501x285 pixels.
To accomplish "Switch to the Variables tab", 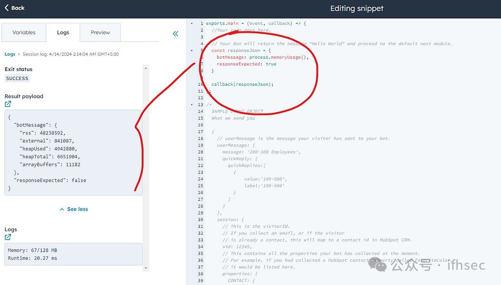I will click(x=24, y=32).
